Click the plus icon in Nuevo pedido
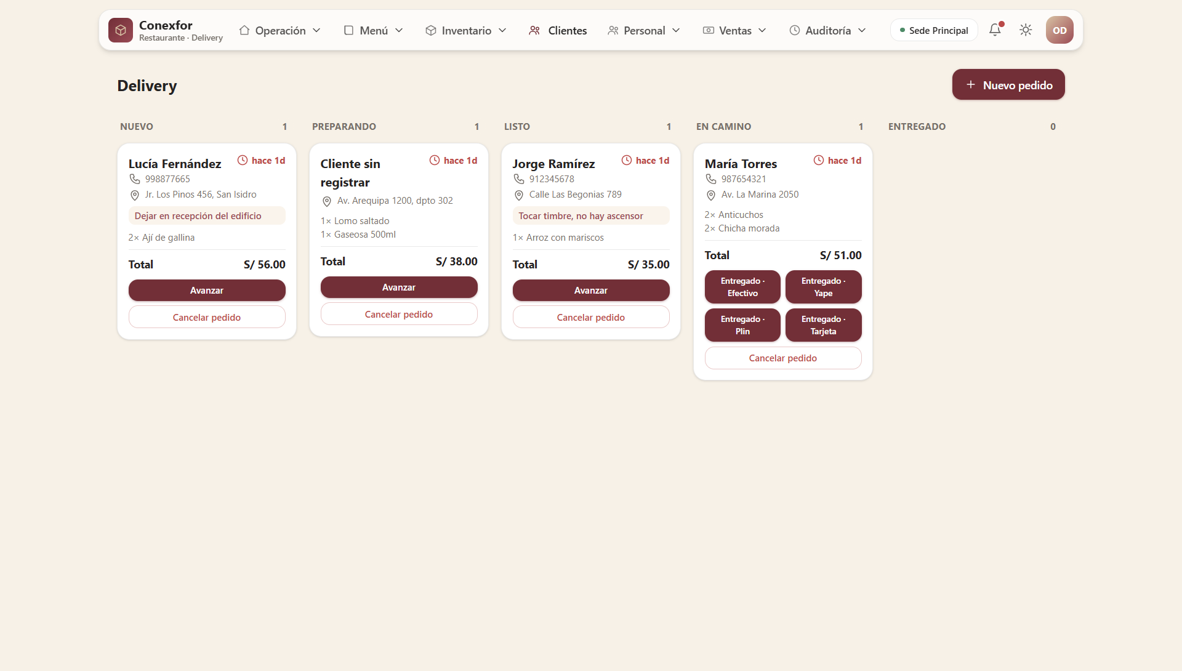Image resolution: width=1182 pixels, height=671 pixels. point(971,85)
